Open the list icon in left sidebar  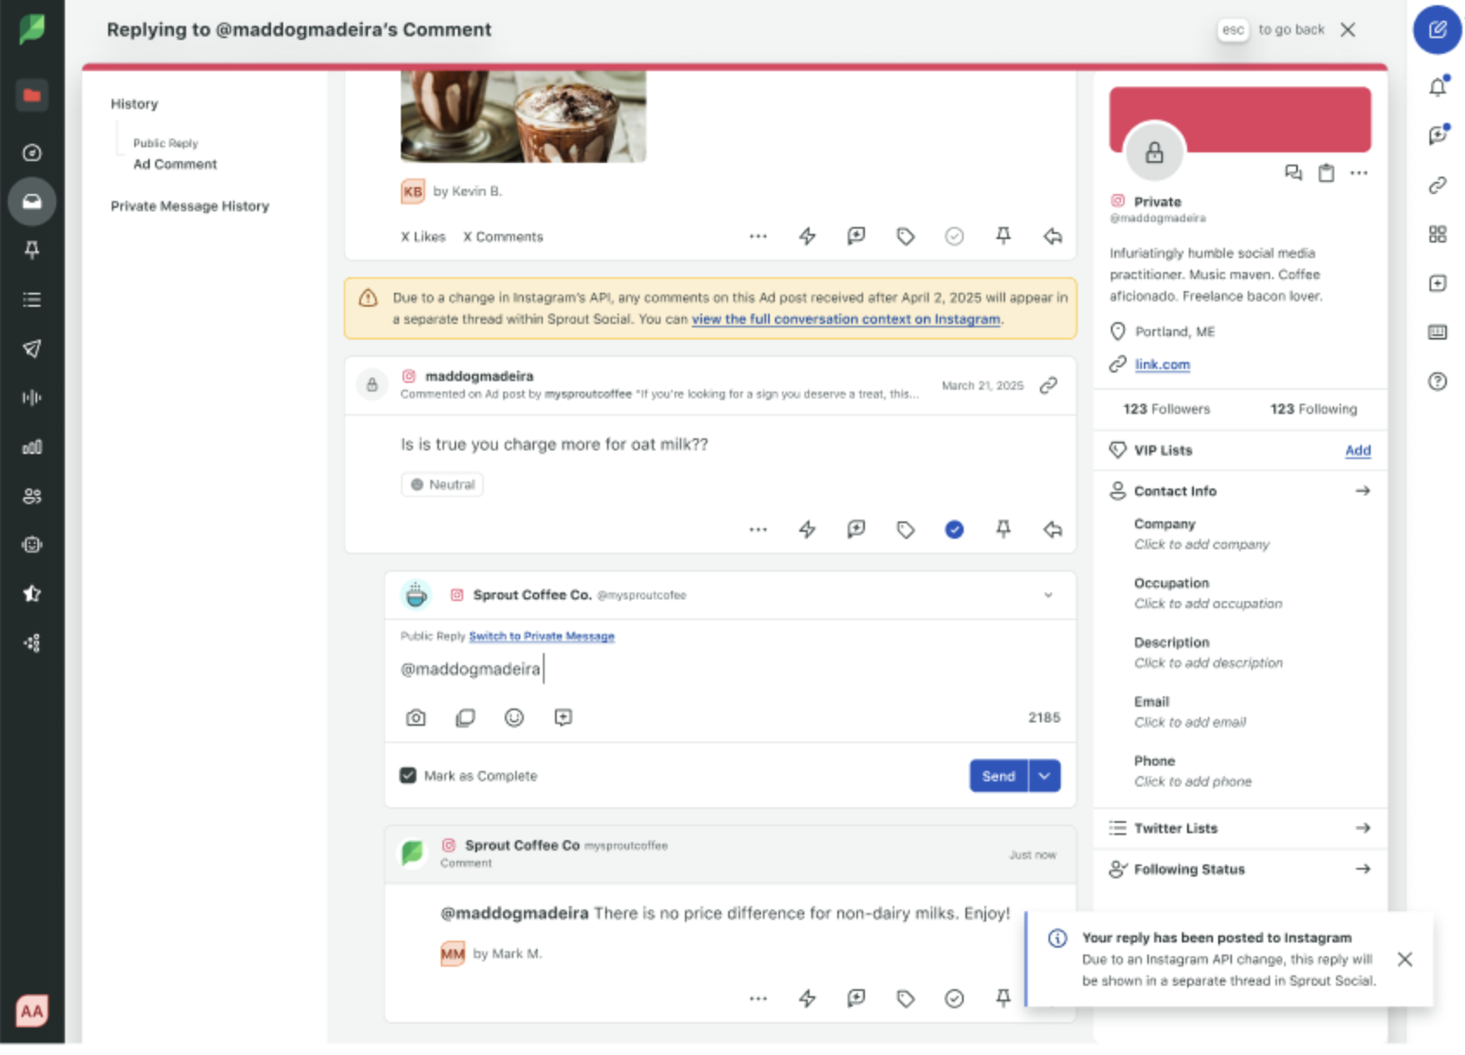tap(32, 301)
